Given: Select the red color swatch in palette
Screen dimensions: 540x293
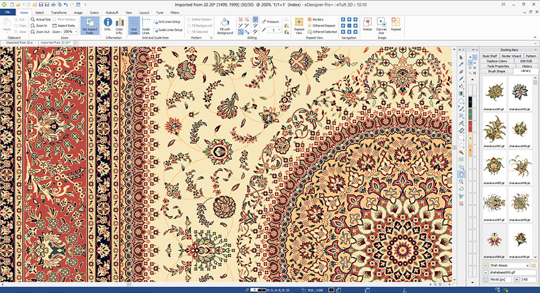Looking at the screenshot, I should click(470, 126).
